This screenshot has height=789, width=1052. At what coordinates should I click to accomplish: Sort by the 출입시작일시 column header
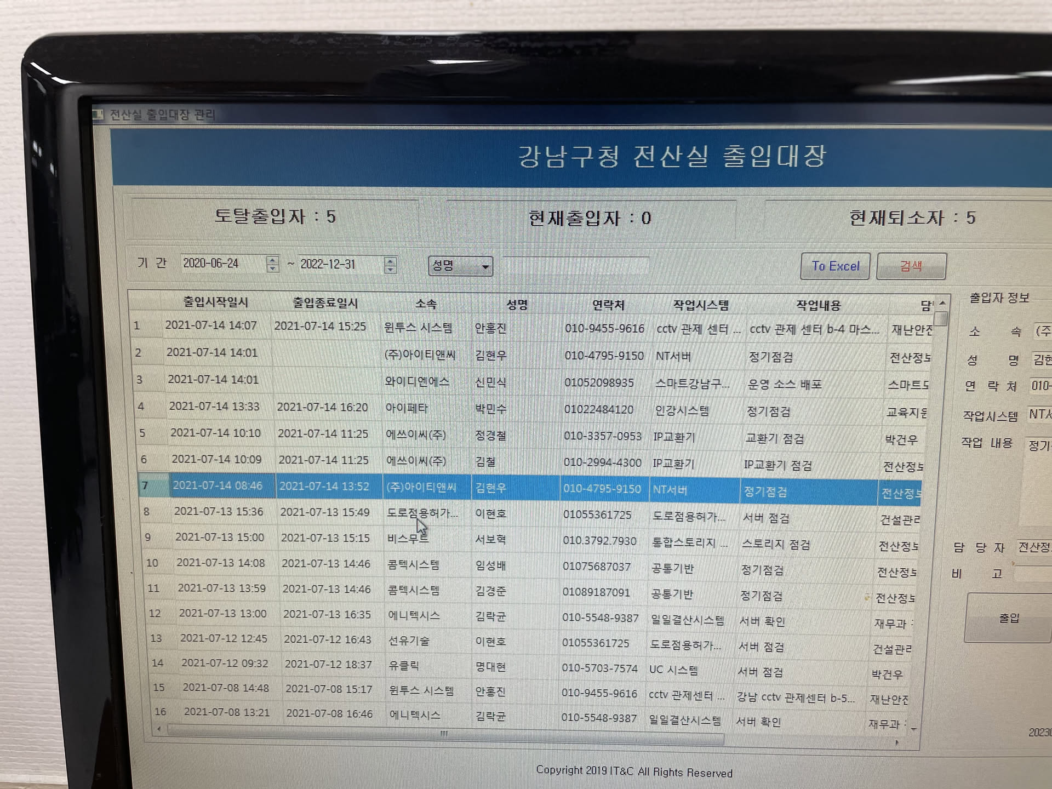tap(215, 302)
